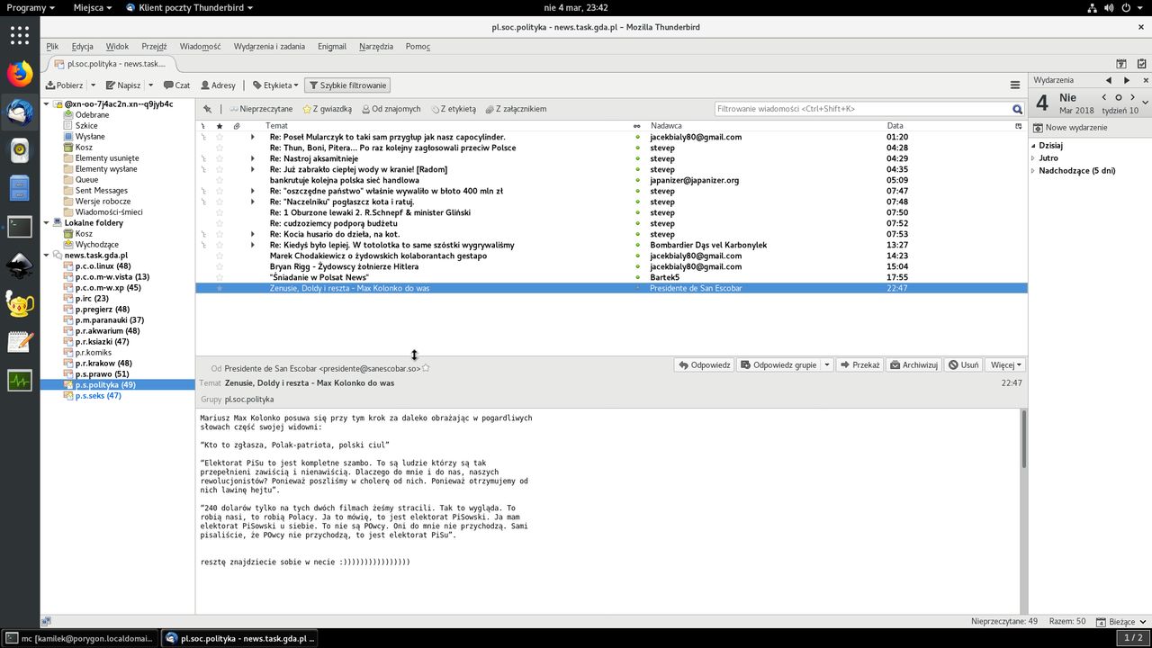Image resolution: width=1152 pixels, height=648 pixels.
Task: Expand the Jutro agenda section
Action: point(1033,158)
